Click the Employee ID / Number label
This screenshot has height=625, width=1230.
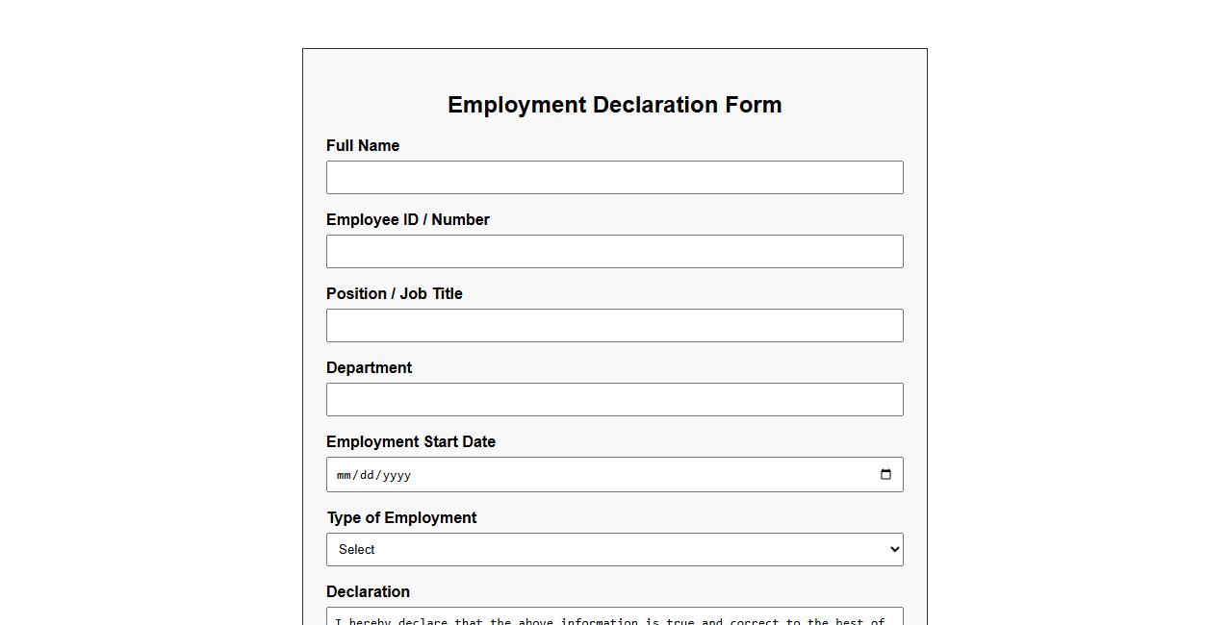click(408, 219)
